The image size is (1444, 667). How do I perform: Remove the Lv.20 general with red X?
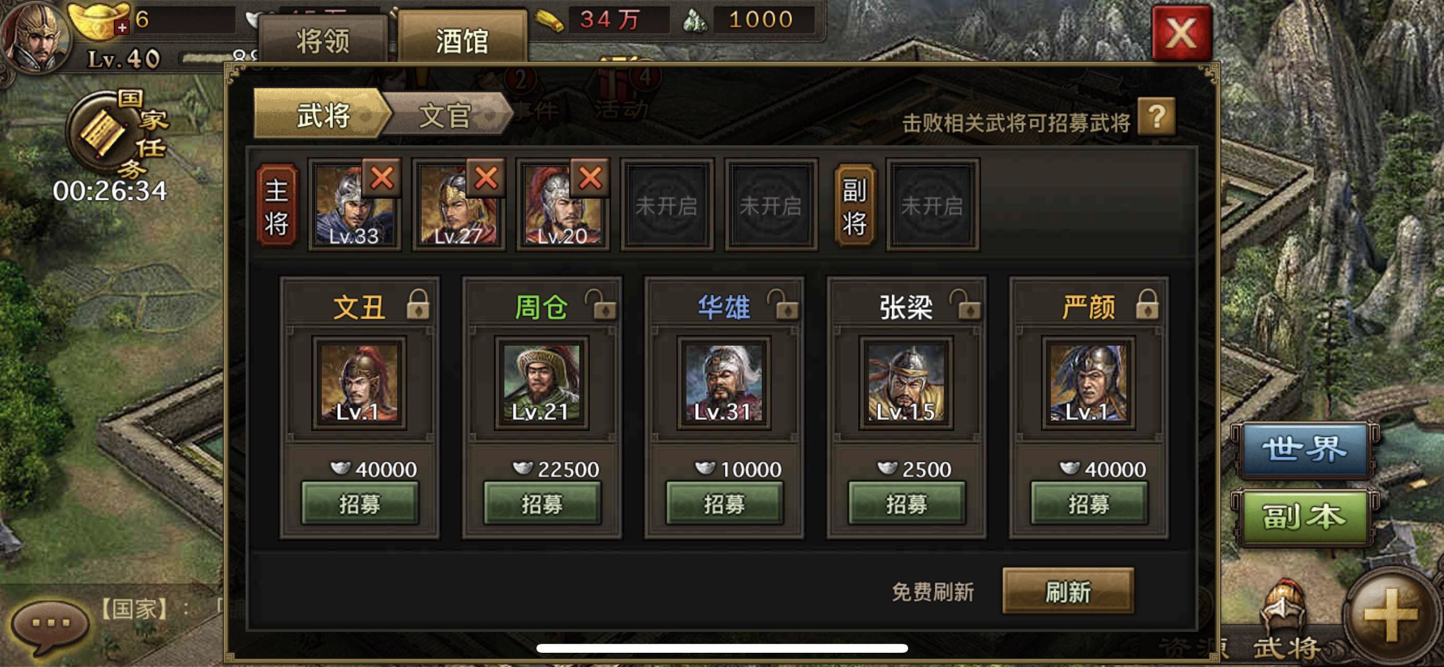click(x=590, y=178)
